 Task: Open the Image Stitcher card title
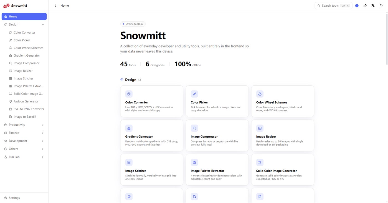pos(136,171)
